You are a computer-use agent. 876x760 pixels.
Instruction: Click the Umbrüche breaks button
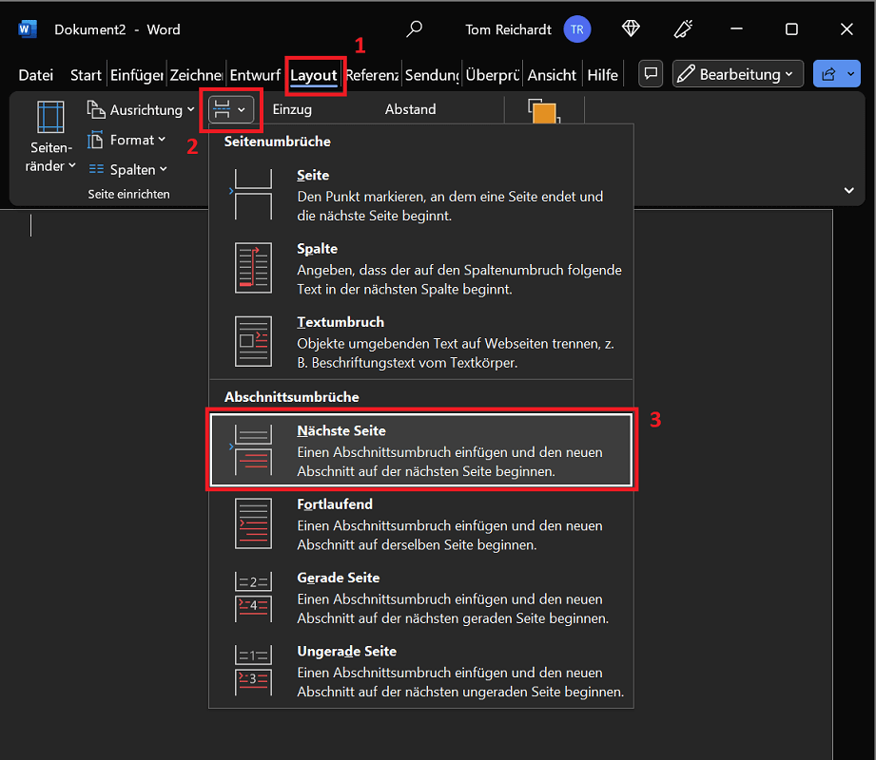(x=231, y=109)
